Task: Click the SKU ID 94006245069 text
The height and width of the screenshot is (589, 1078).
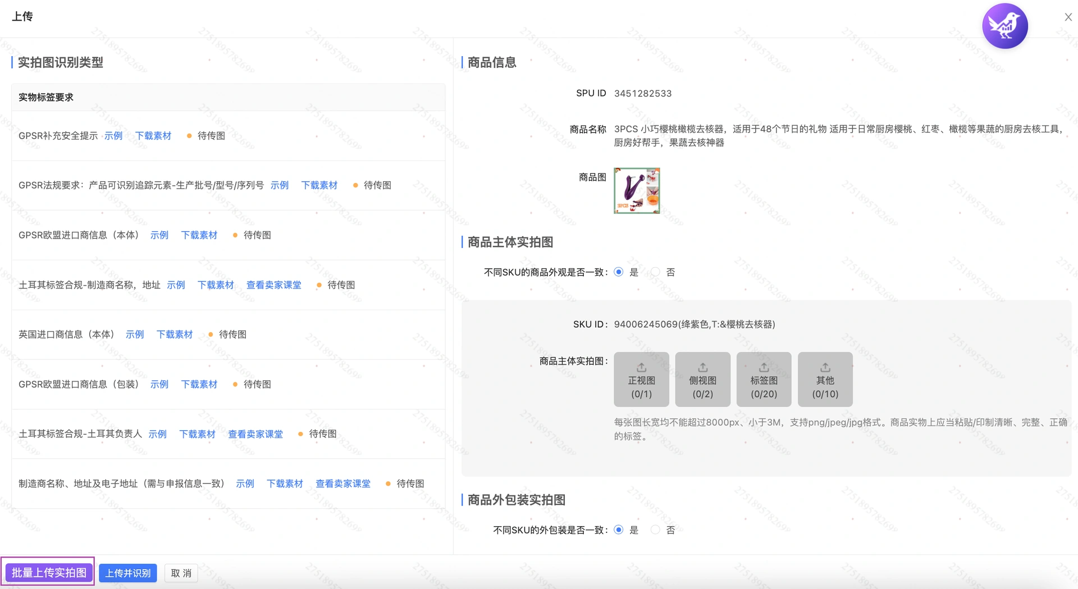Action: tap(695, 324)
